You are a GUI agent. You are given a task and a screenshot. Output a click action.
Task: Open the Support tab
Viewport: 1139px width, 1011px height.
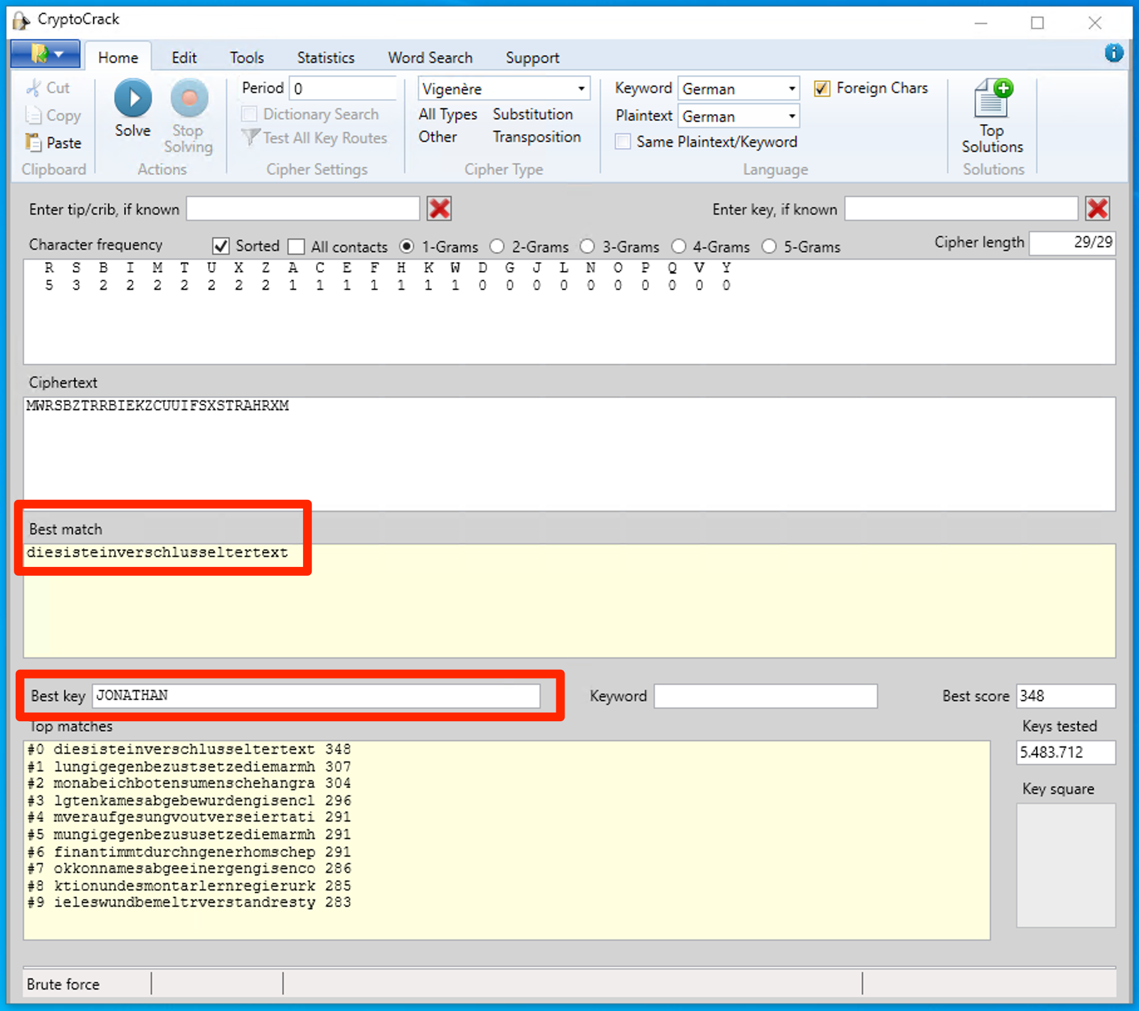532,58
